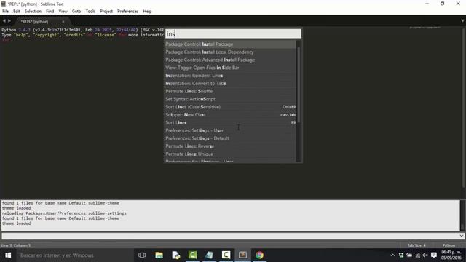The width and height of the screenshot is (466, 262).
Task: Choose Package Control: Install Package
Action: pyautogui.click(x=231, y=44)
